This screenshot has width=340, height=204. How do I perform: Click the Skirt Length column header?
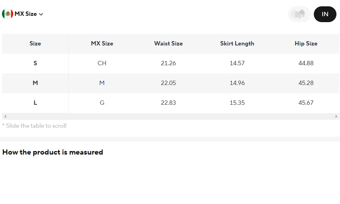(237, 43)
